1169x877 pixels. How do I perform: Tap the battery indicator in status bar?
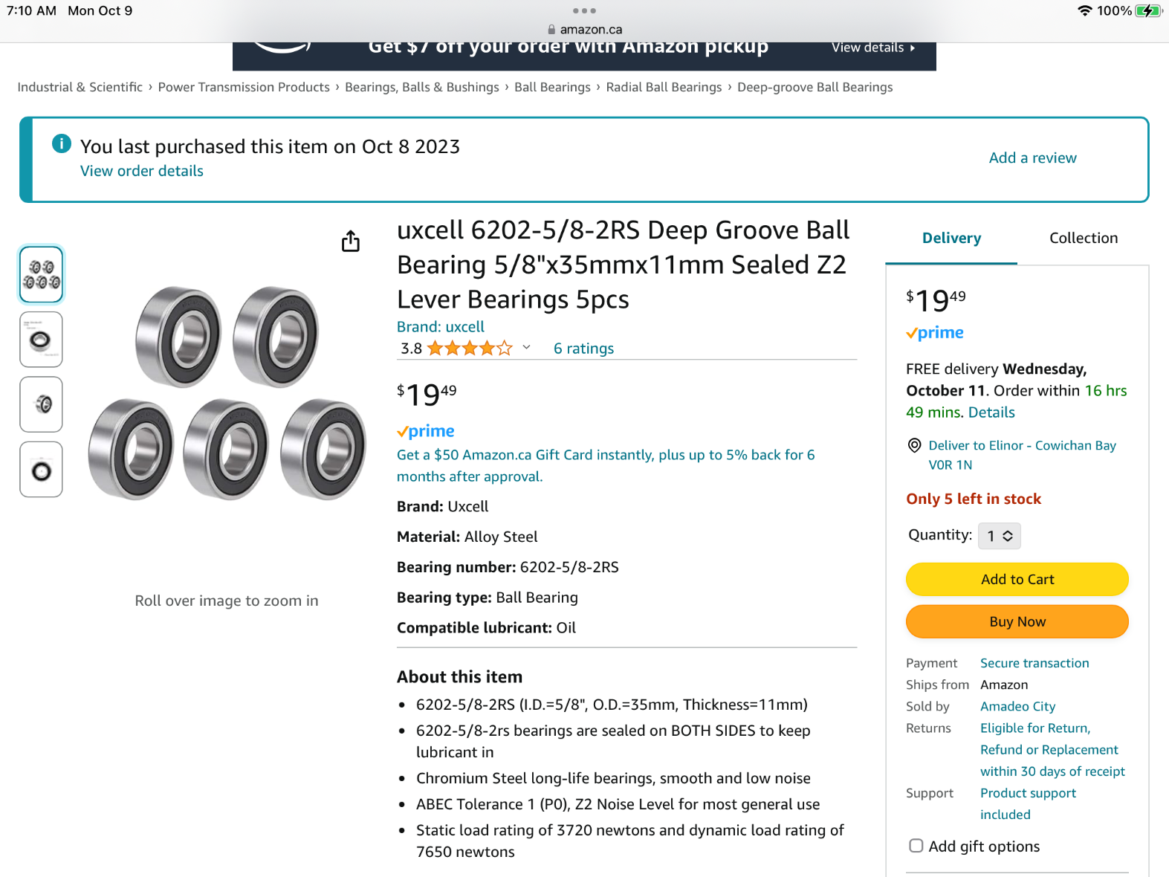pyautogui.click(x=1148, y=10)
